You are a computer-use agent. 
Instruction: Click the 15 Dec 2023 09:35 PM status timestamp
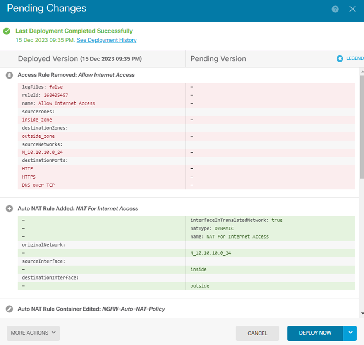[45, 40]
